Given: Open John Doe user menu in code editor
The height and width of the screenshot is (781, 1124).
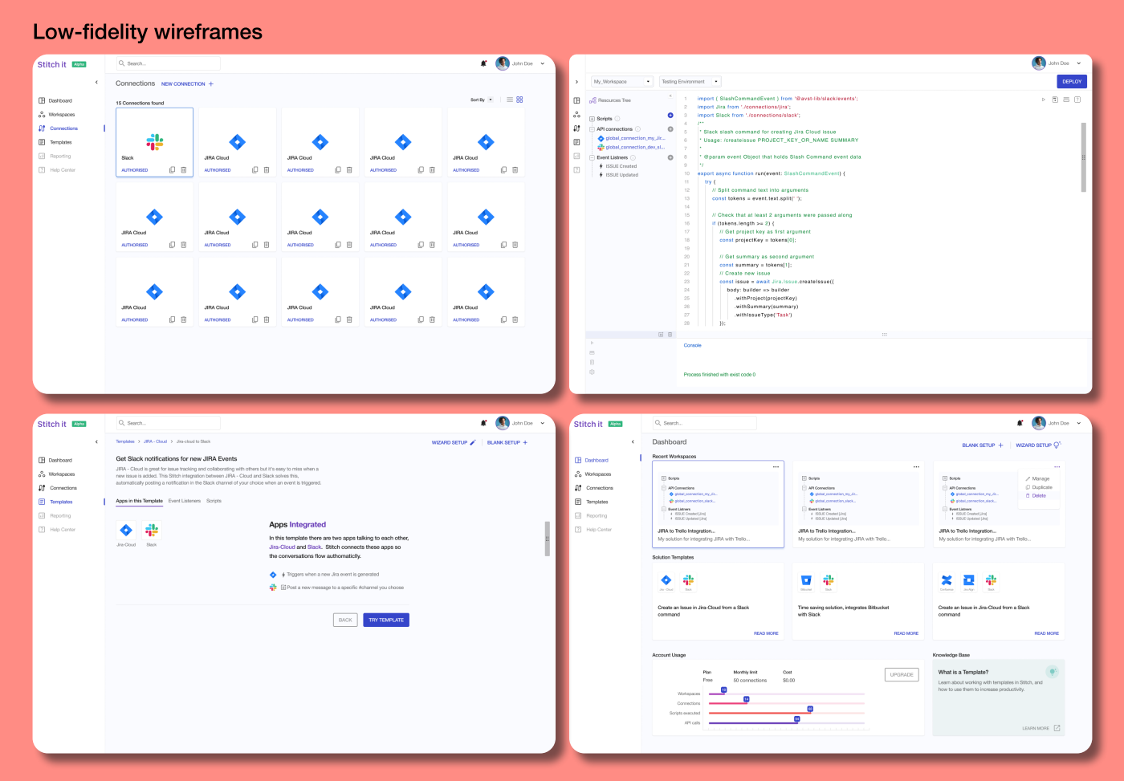Looking at the screenshot, I should (1057, 63).
